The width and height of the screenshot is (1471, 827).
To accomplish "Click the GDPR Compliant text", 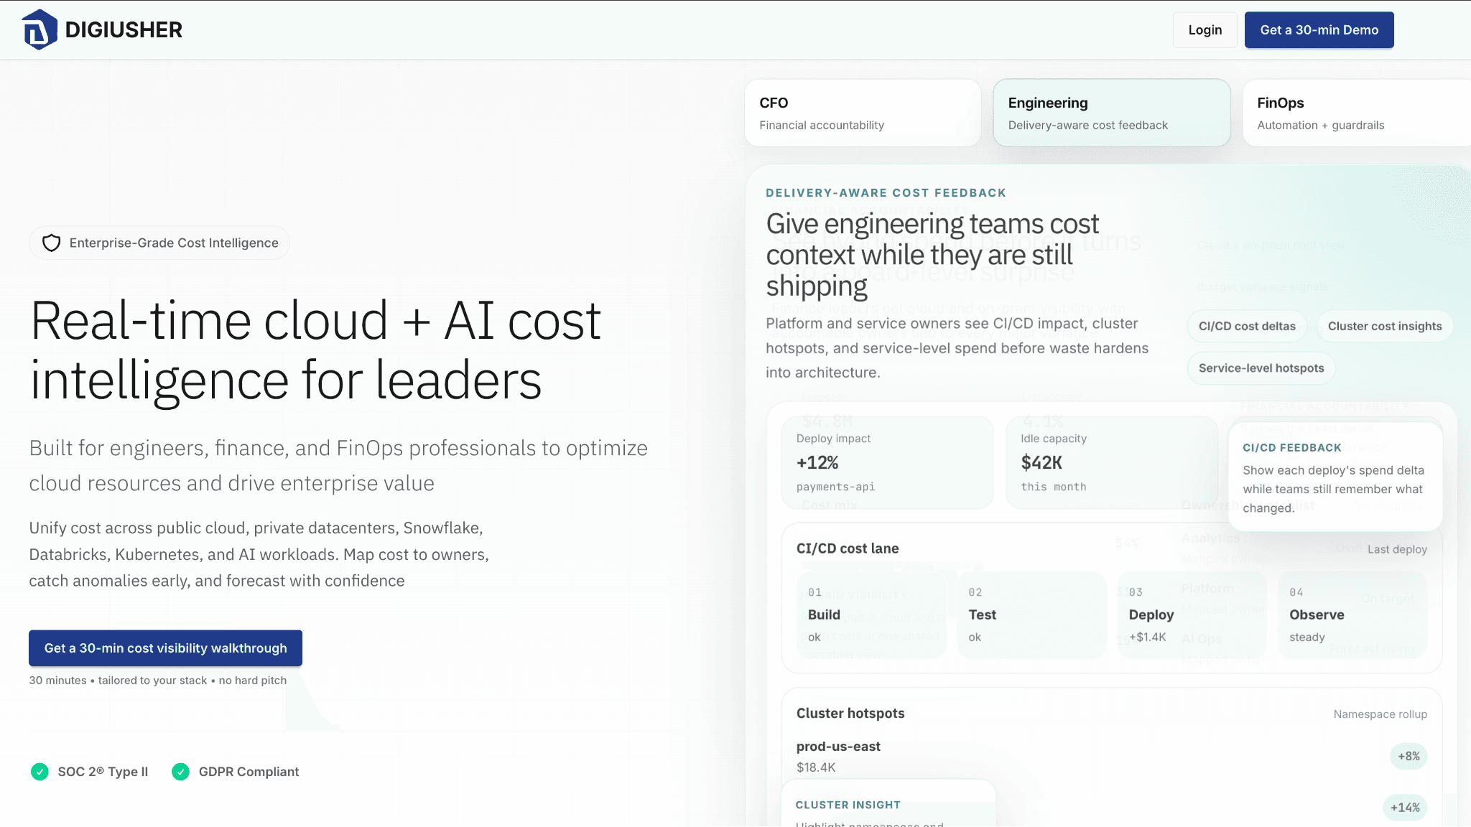I will [x=249, y=772].
